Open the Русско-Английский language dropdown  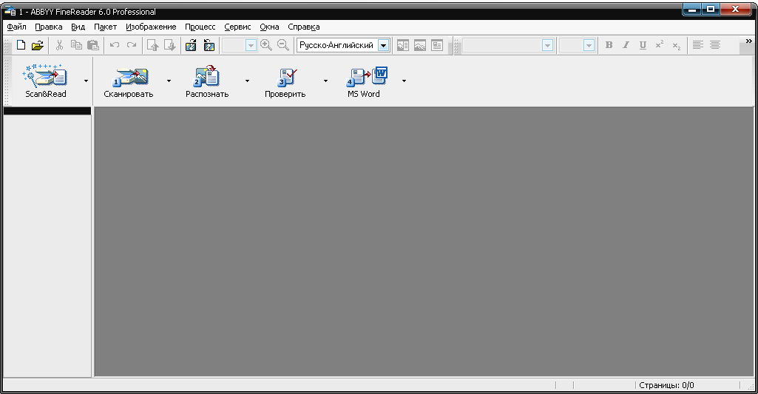[383, 45]
